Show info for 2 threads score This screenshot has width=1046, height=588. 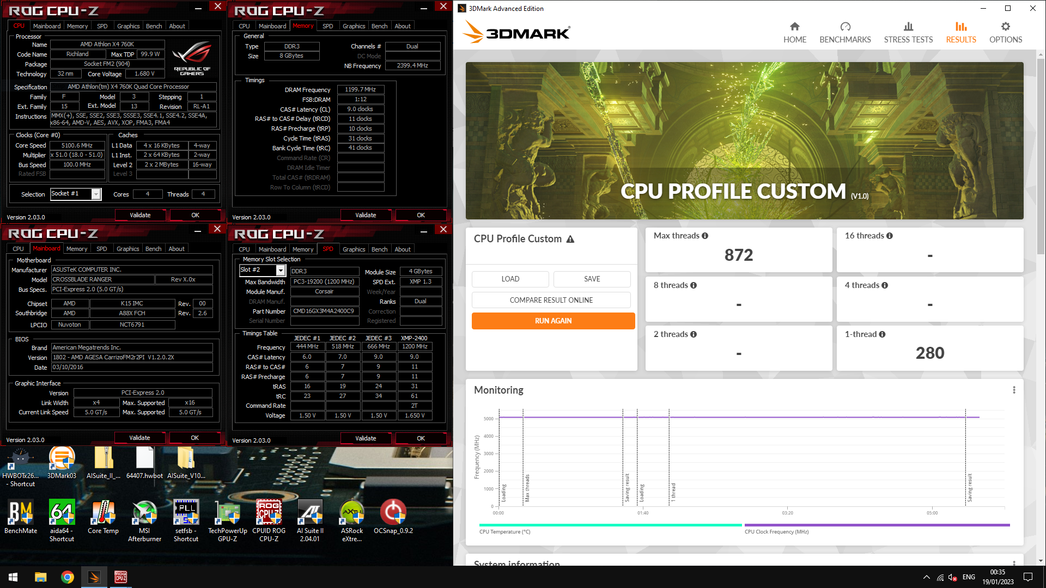coord(694,334)
